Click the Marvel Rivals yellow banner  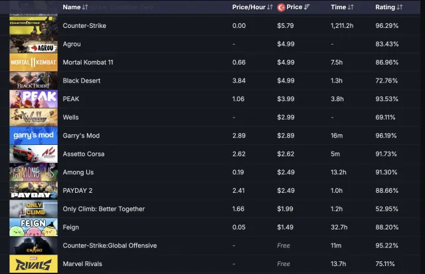(34, 263)
